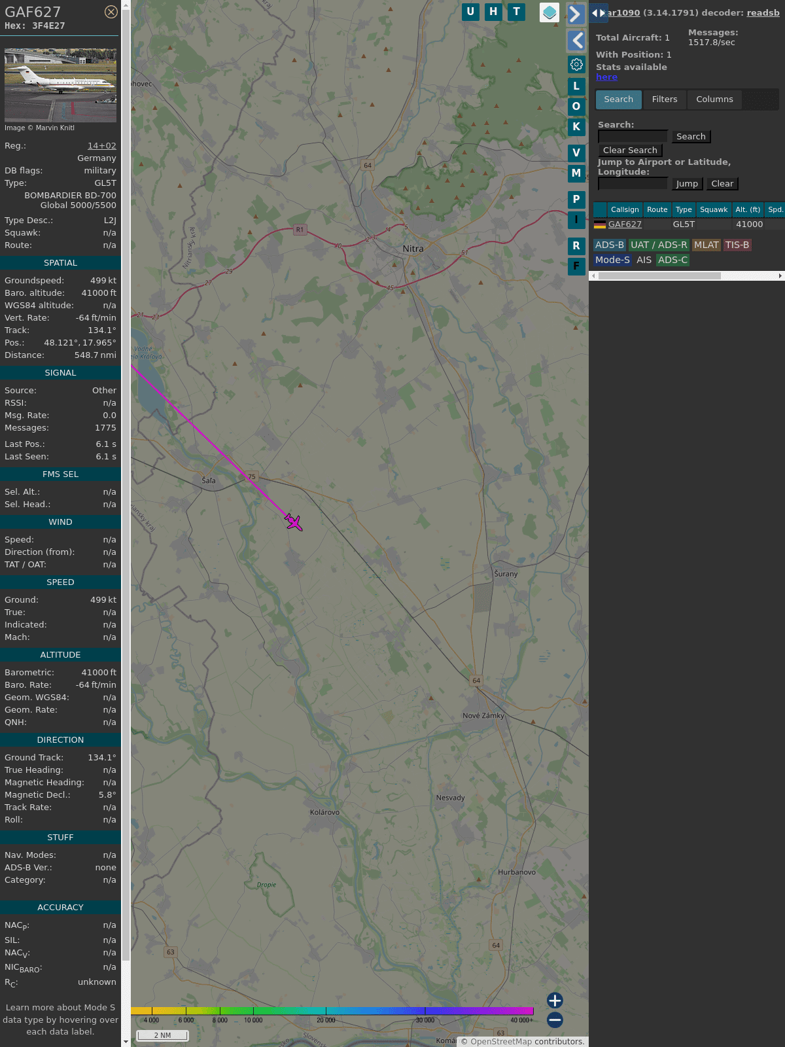This screenshot has height=1047, width=785.
Task: Click the info panel scroll-up arrow
Action: [x=126, y=5]
